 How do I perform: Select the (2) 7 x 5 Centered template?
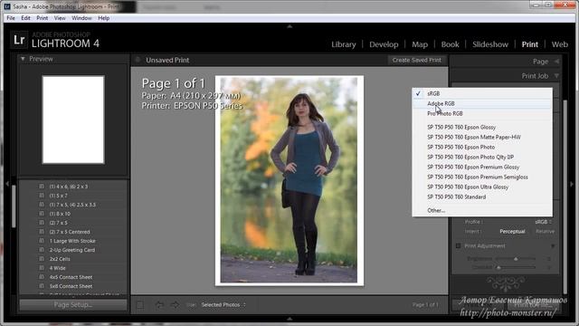[x=70, y=232]
